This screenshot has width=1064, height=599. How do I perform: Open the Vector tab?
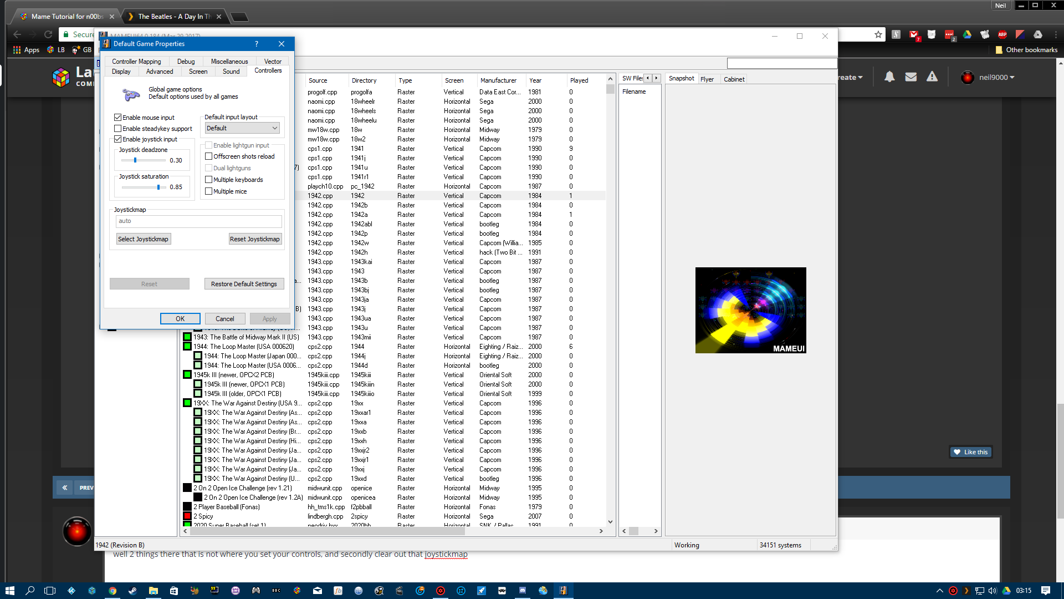point(273,62)
